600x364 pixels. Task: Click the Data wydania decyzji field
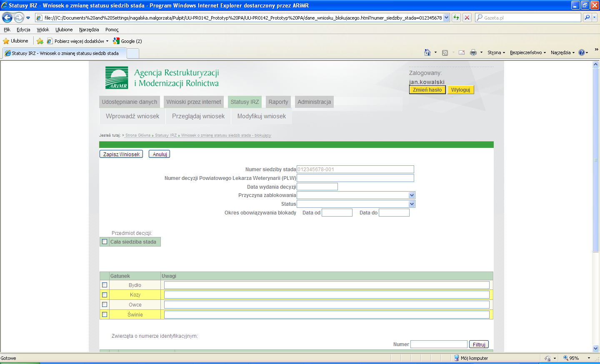coord(317,187)
